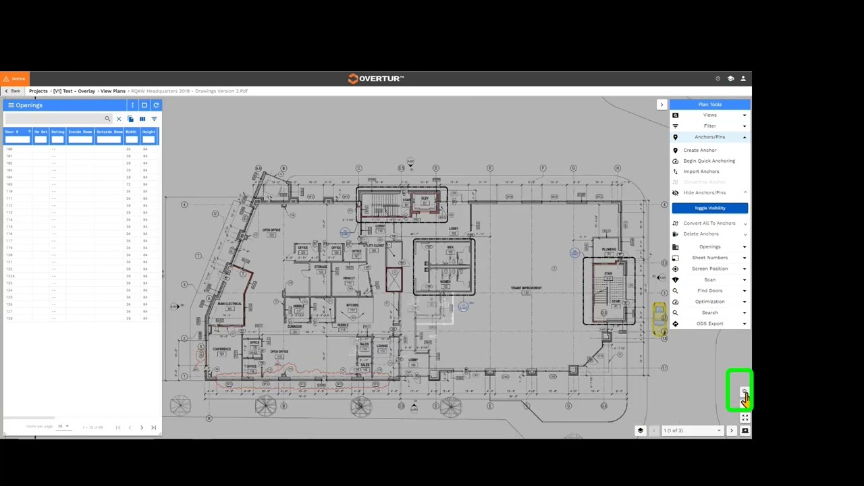Image resolution: width=864 pixels, height=486 pixels.
Task: Expand the ODS Export section
Action: tap(709, 324)
